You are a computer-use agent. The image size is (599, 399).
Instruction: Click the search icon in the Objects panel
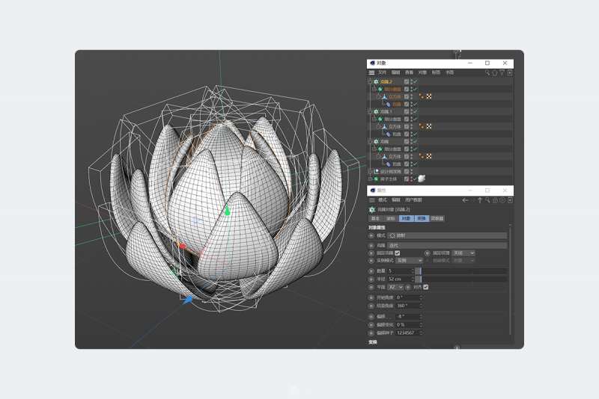[487, 72]
